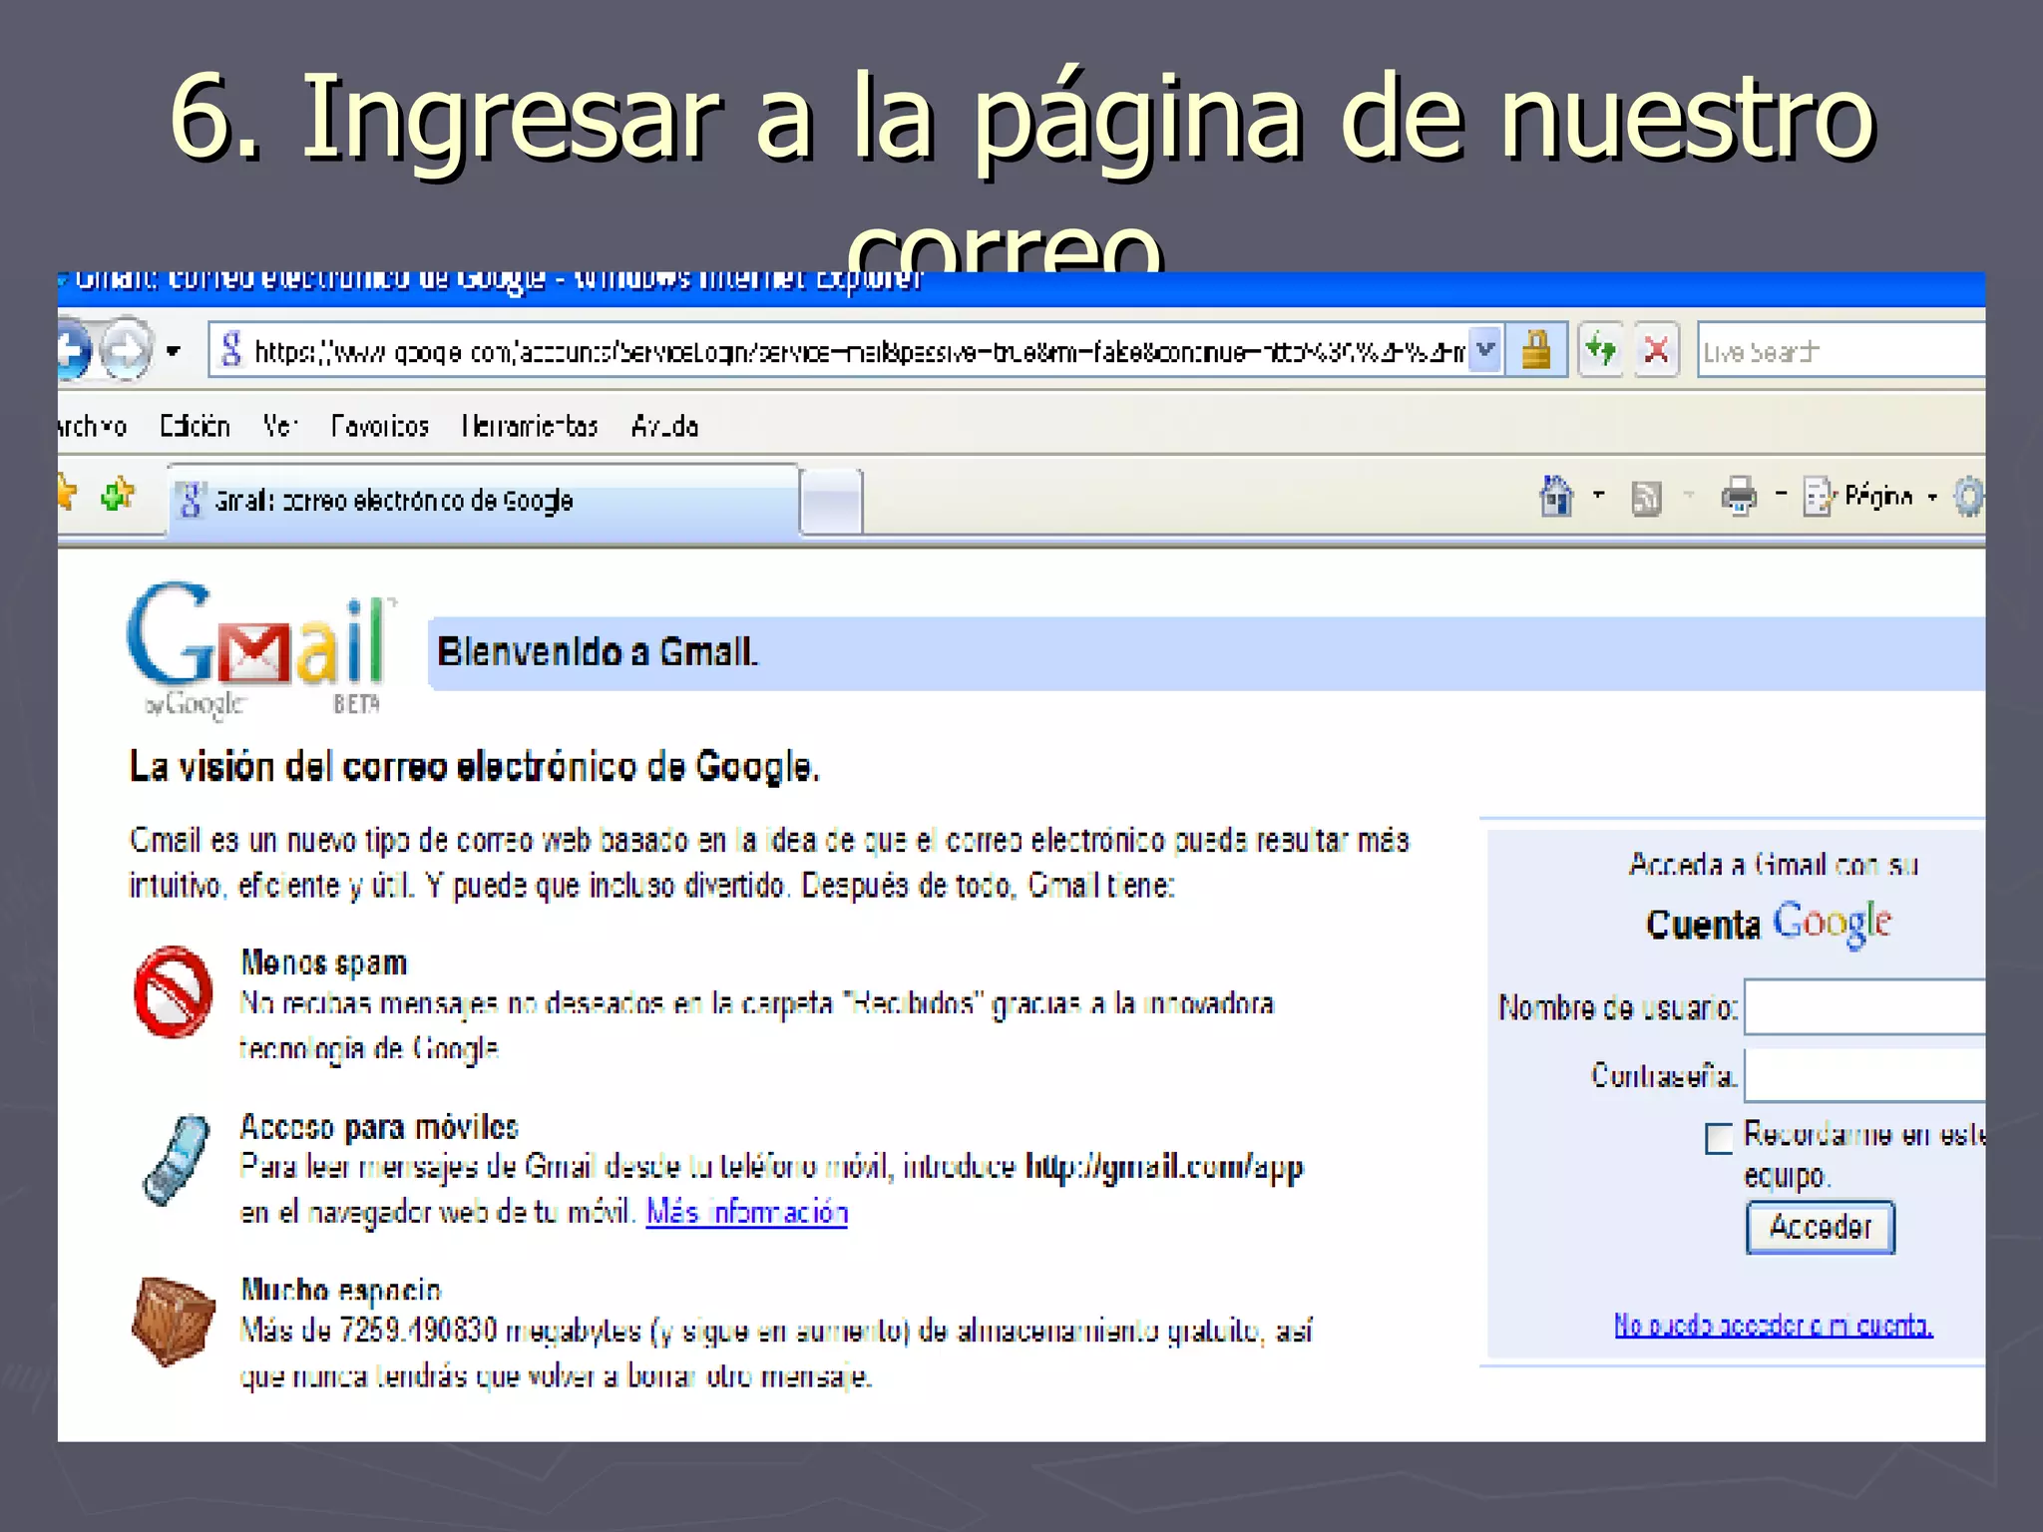Click the Contraseña password field
The height and width of the screenshot is (1532, 2043).
1864,1075
